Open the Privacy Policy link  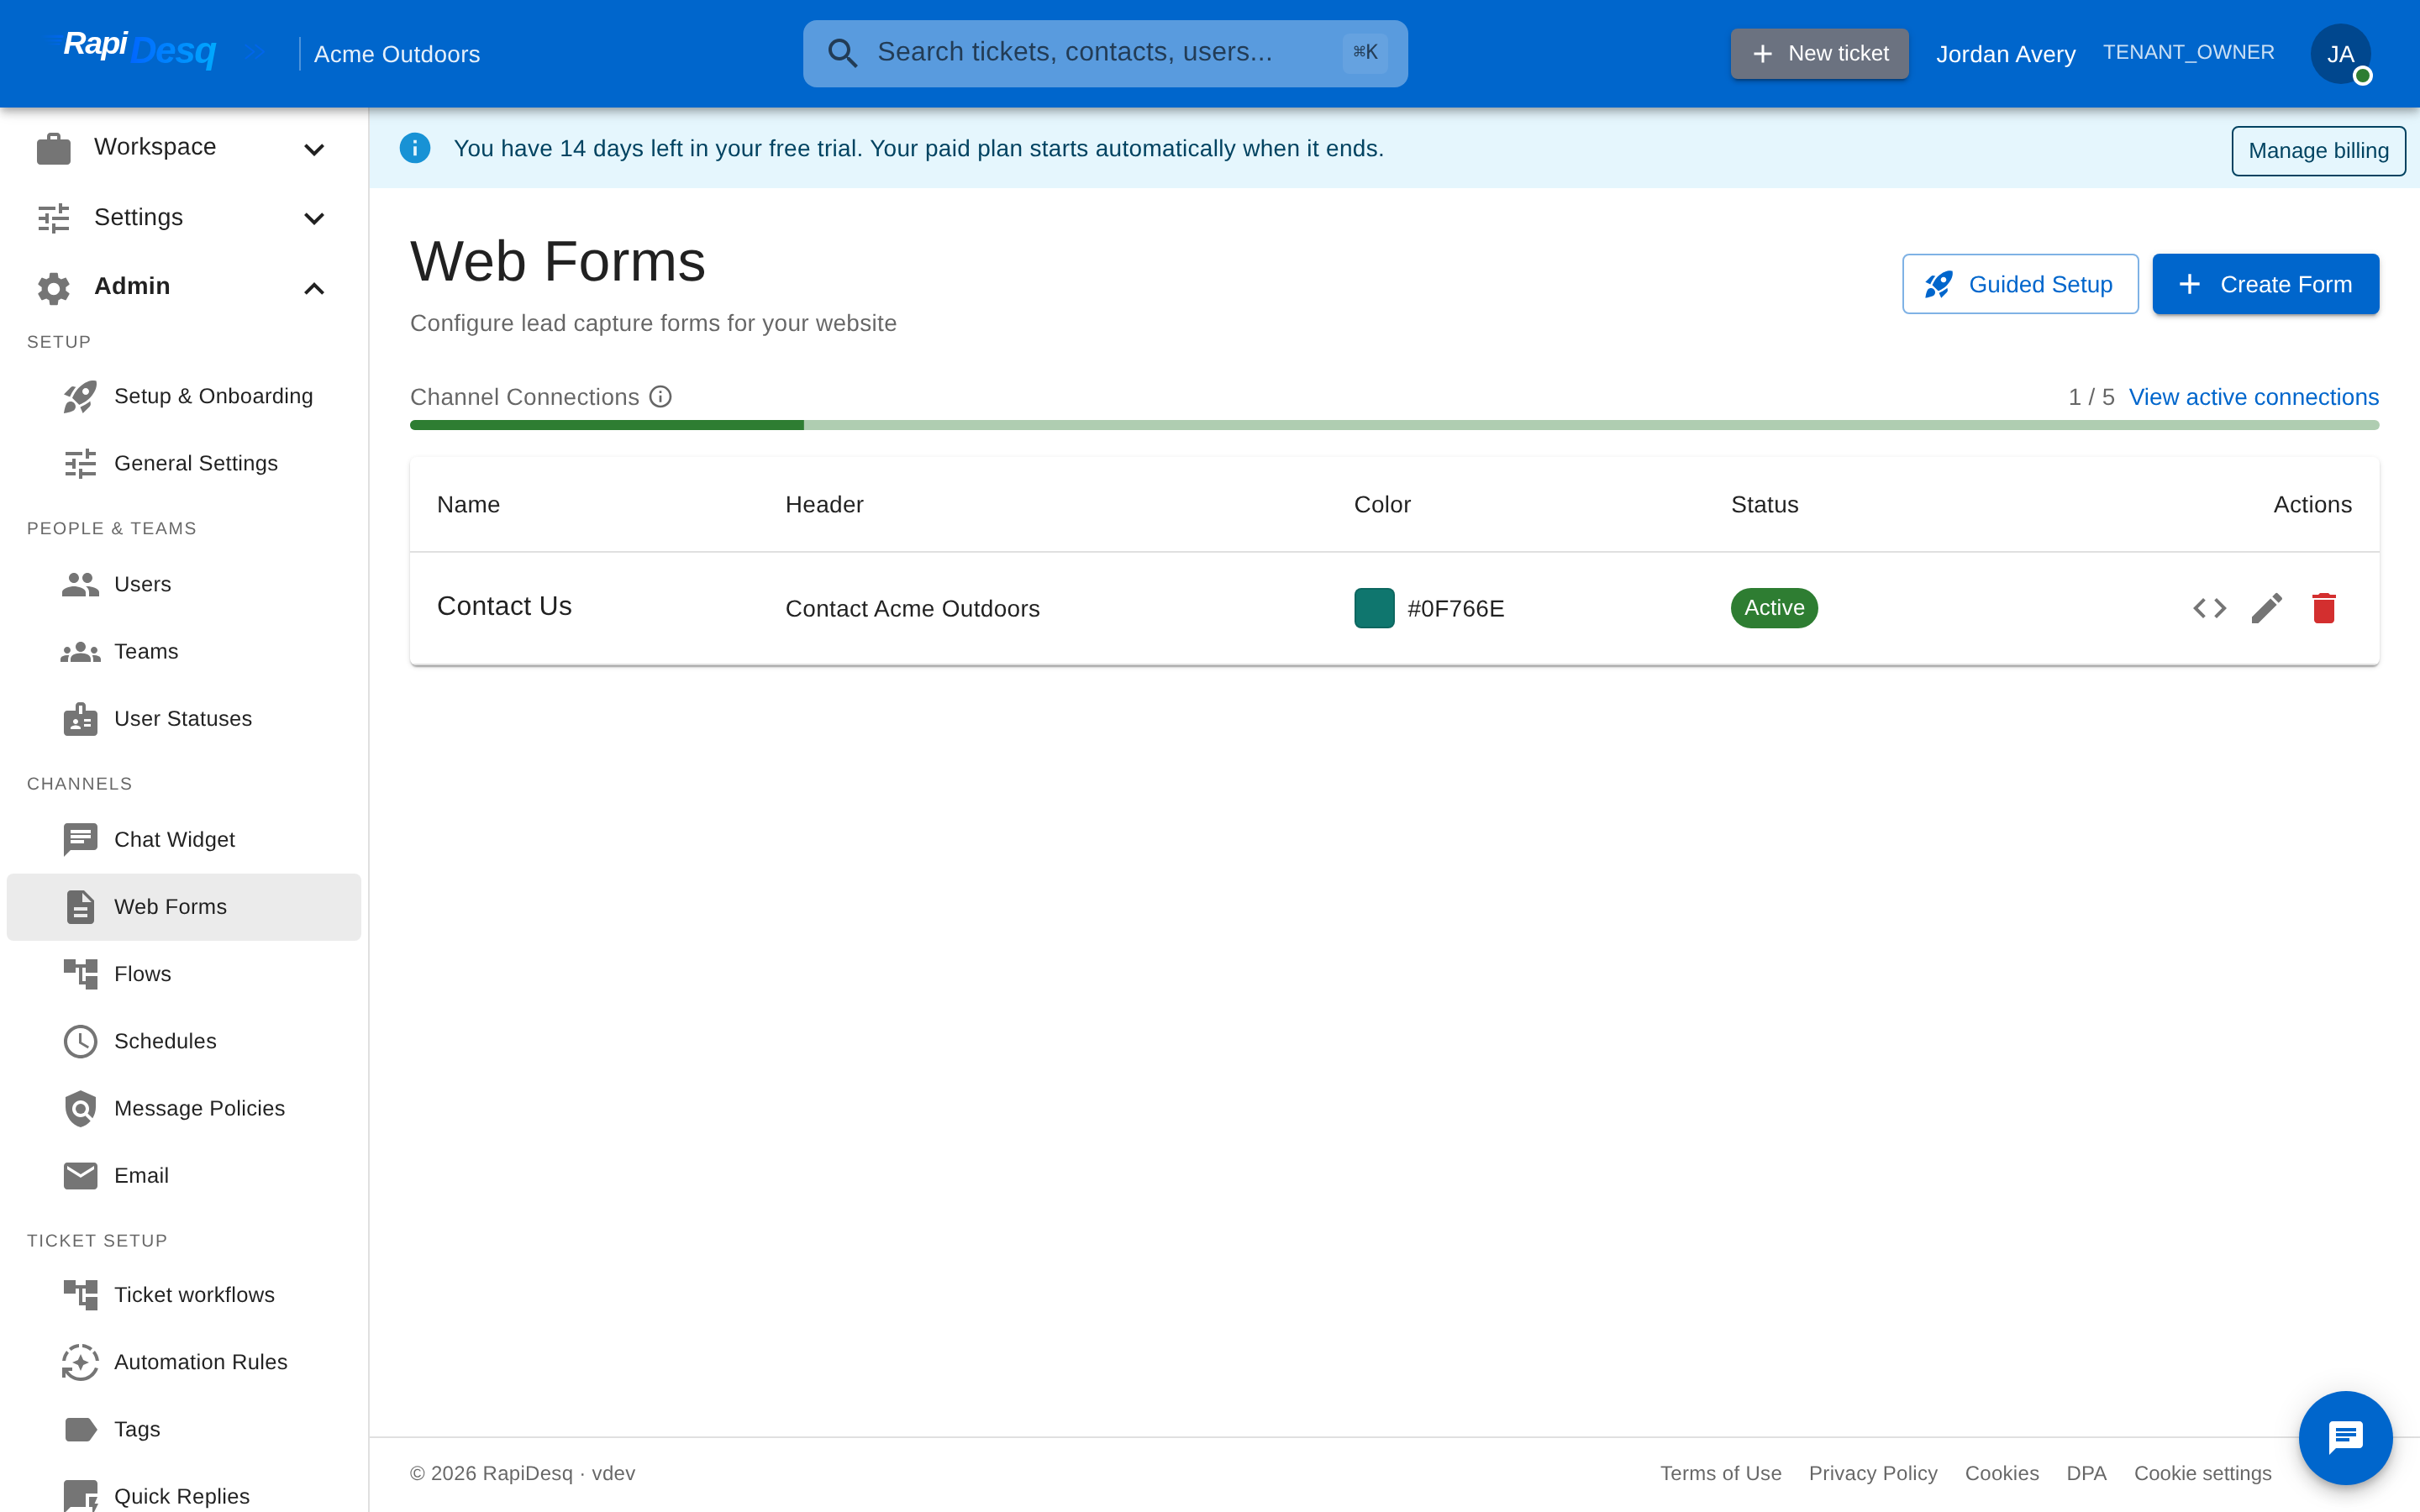pos(1872,1473)
